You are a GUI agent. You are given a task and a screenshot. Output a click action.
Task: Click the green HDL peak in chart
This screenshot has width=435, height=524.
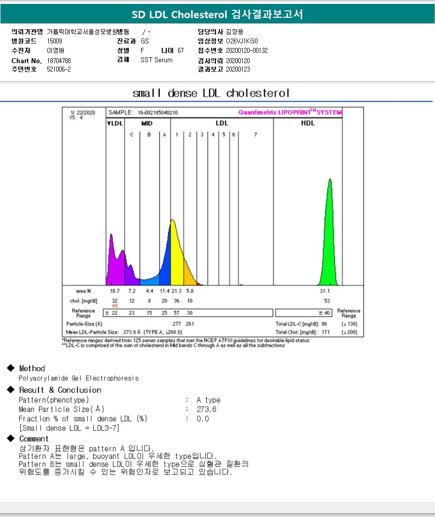(x=330, y=241)
